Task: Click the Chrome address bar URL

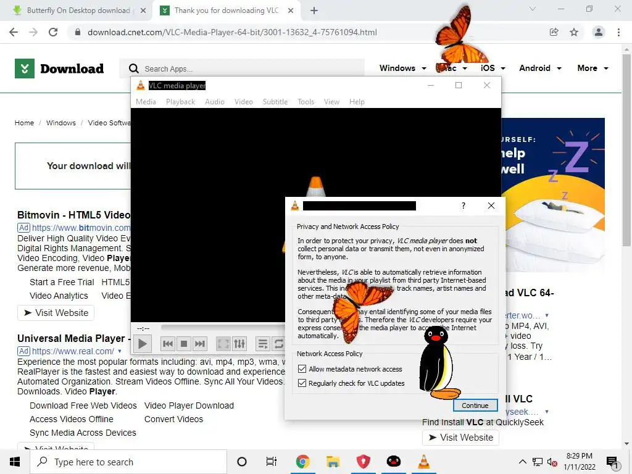Action: (x=232, y=32)
